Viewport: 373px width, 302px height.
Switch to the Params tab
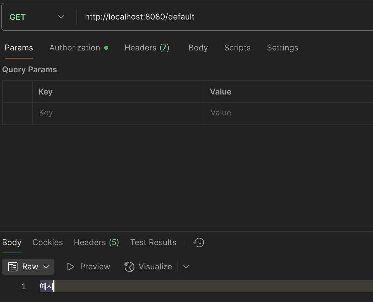point(19,48)
